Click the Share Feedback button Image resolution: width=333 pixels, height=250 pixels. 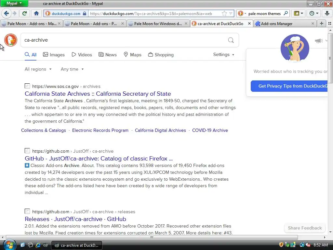click(x=305, y=228)
